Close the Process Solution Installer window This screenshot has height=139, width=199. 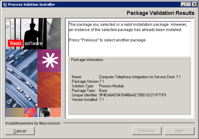(x=193, y=4)
